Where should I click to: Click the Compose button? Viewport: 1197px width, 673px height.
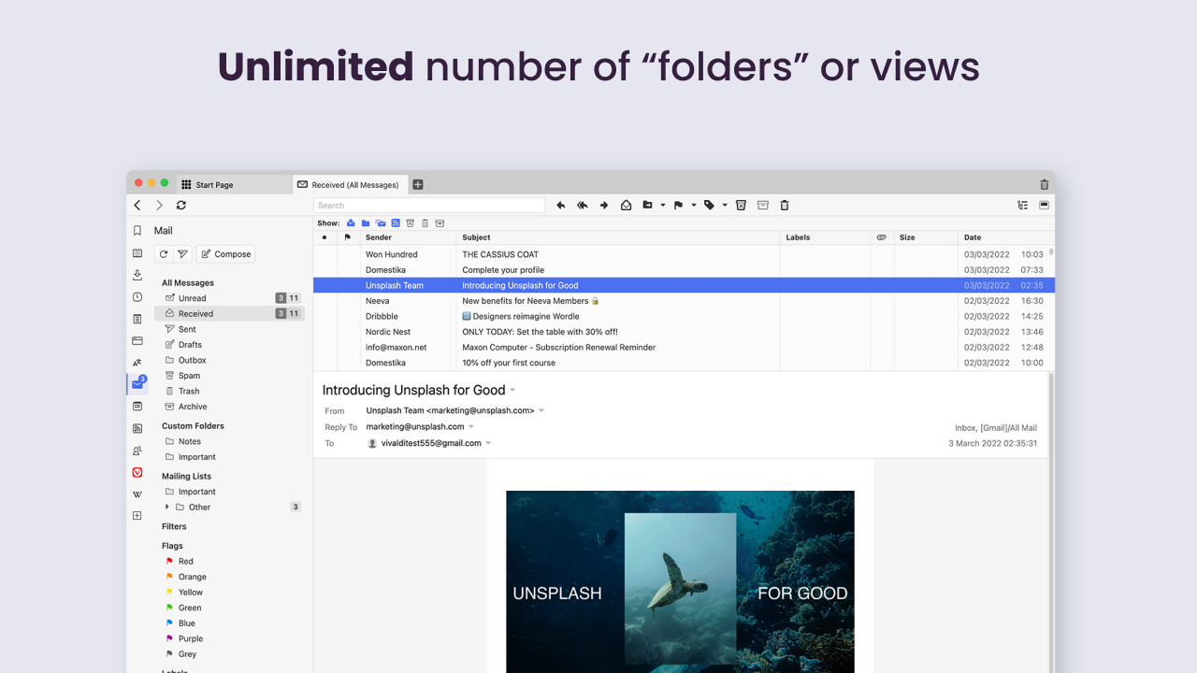tap(225, 253)
